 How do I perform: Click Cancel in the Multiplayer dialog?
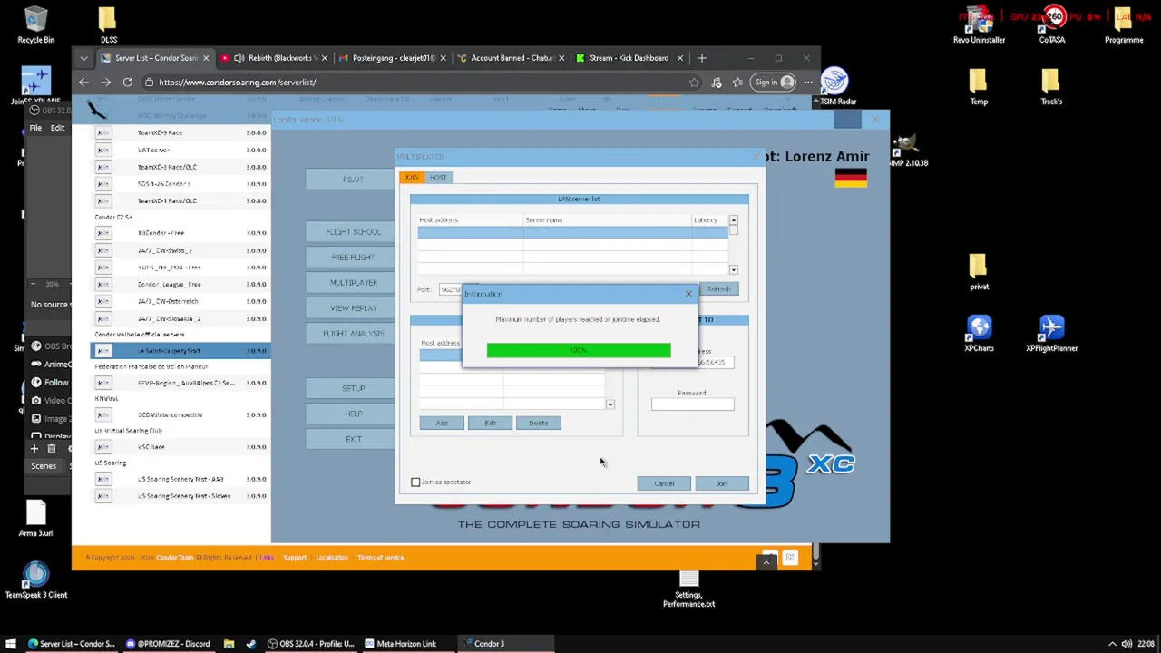664,483
